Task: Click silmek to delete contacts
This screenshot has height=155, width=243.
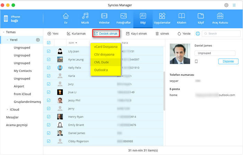Action: 162,34
